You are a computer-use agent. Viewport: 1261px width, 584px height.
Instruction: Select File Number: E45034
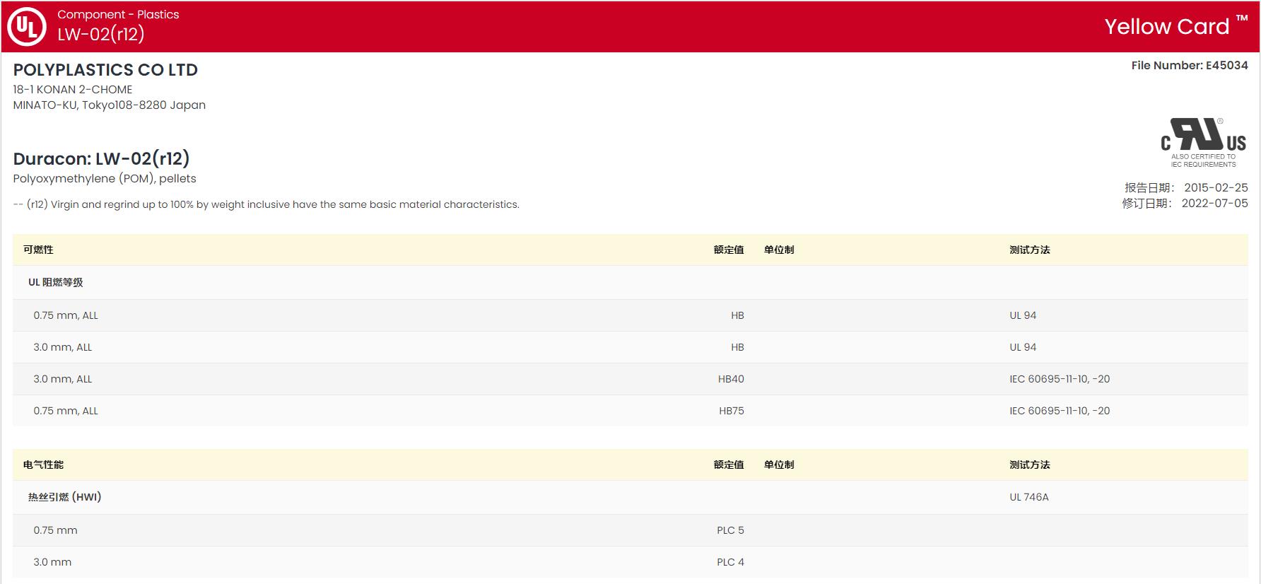coord(1190,65)
